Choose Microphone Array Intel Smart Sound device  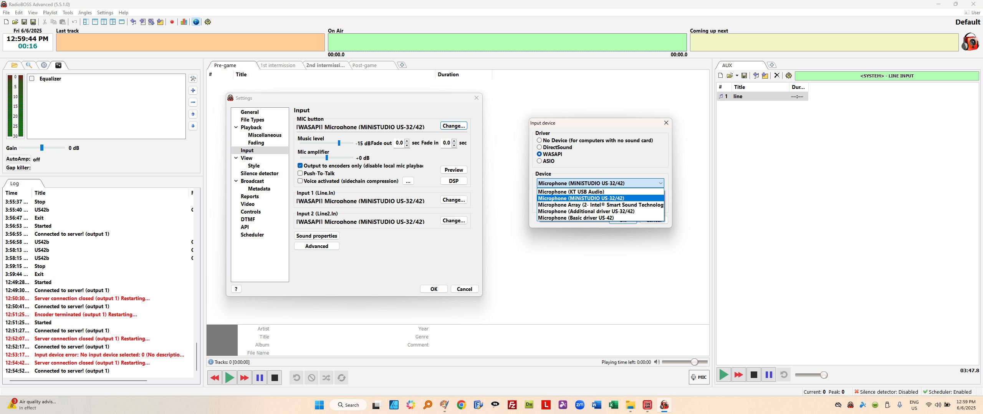pyautogui.click(x=600, y=205)
